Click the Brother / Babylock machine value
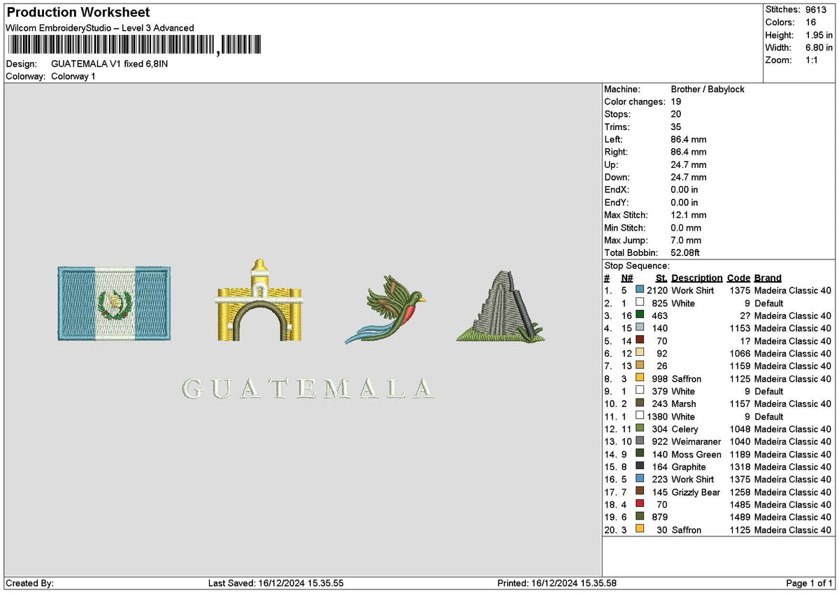The width and height of the screenshot is (839, 593). (x=708, y=90)
